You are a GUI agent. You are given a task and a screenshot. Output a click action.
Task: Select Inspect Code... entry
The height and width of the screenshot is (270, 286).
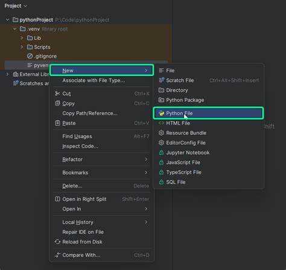(x=102, y=146)
